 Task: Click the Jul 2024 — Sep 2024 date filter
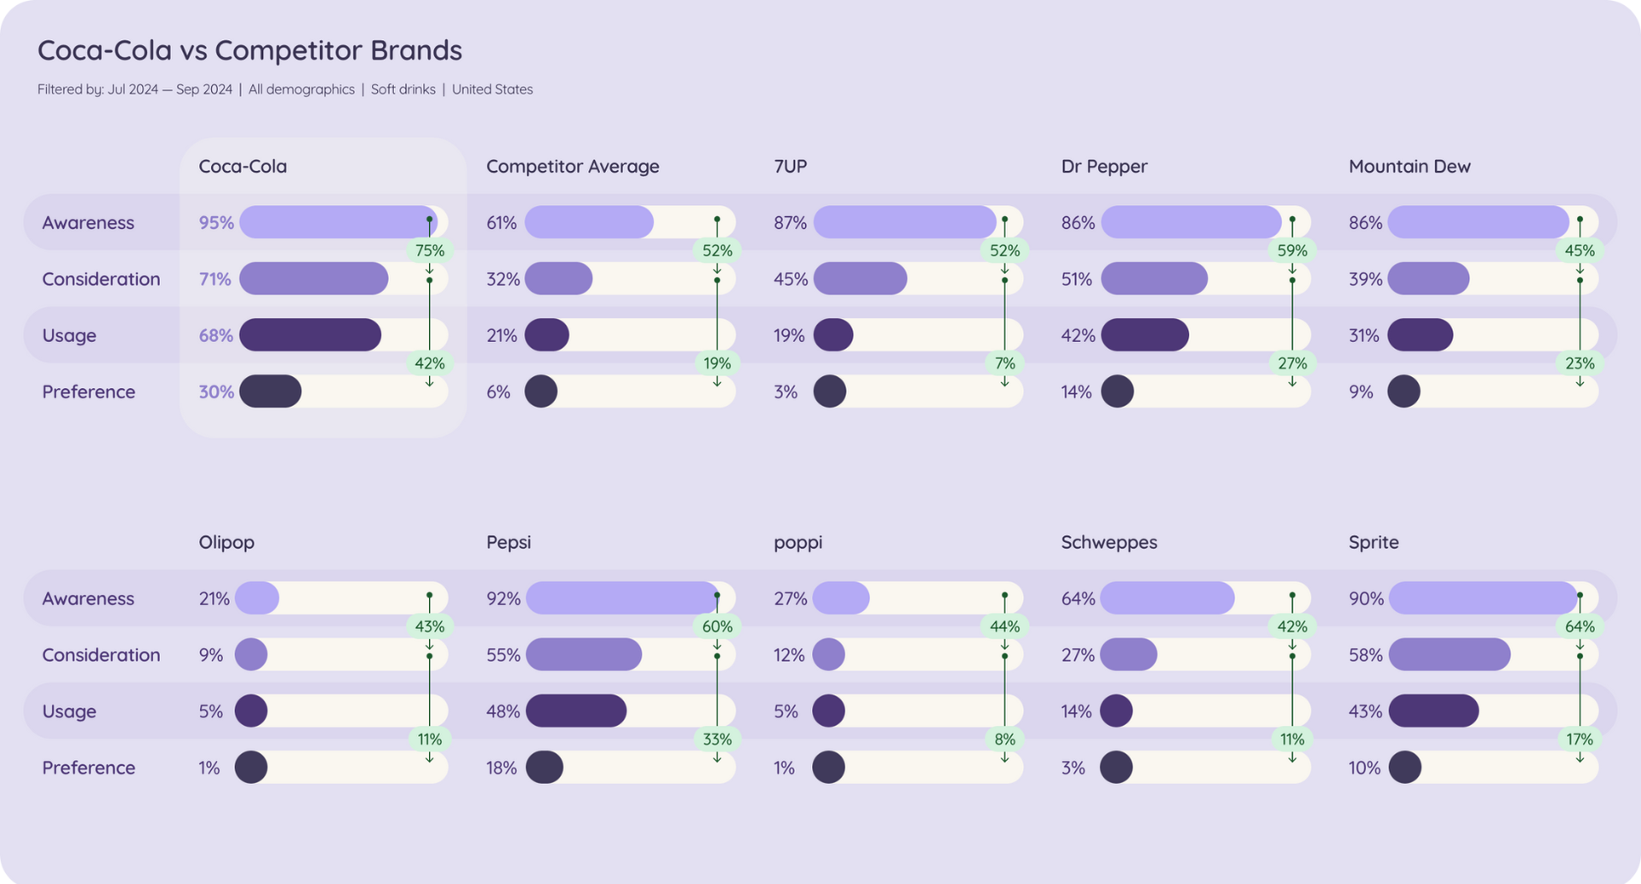click(x=170, y=90)
